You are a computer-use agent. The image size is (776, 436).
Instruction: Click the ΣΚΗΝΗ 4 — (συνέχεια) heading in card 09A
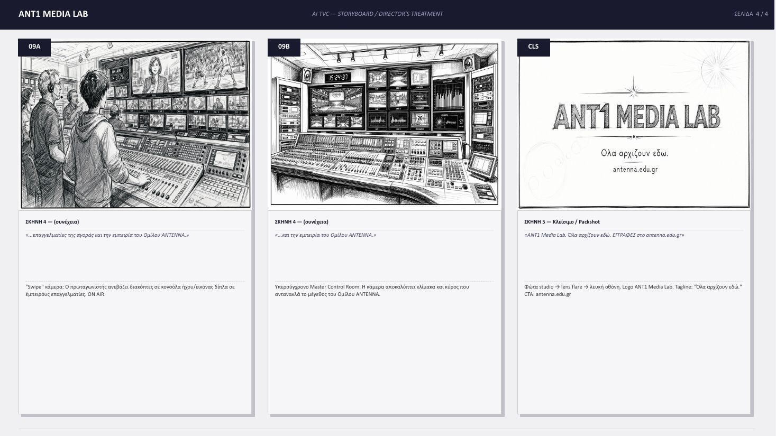[x=52, y=222]
